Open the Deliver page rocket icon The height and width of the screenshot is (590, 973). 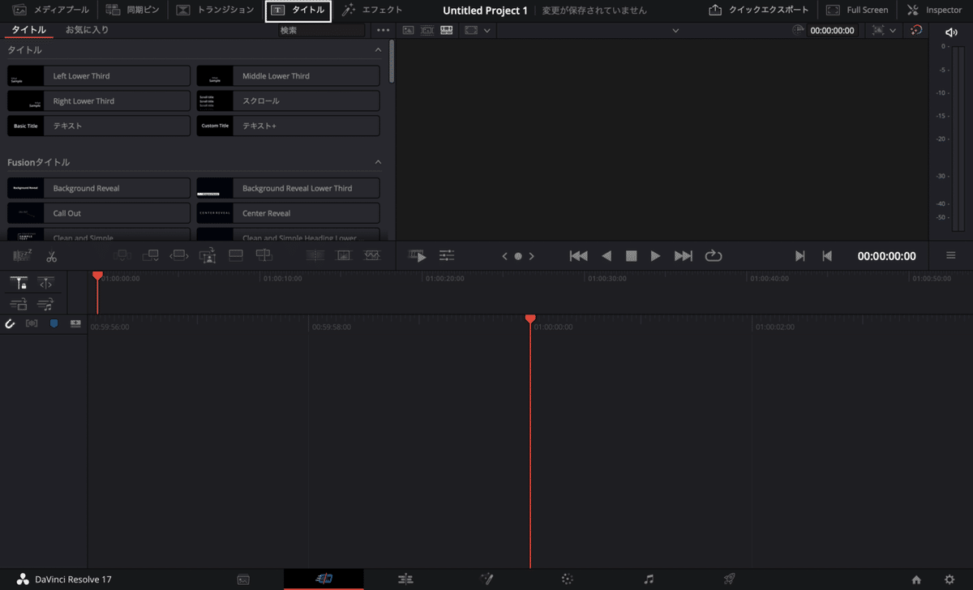point(730,579)
